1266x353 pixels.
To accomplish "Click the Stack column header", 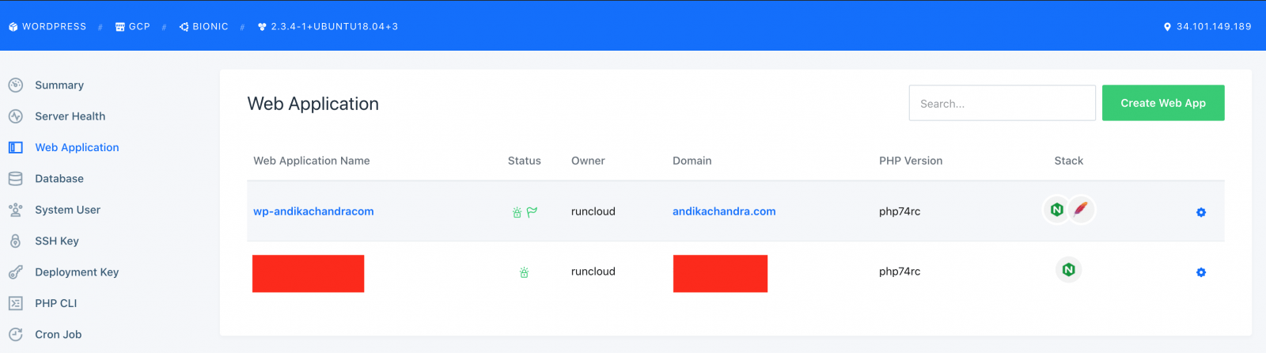I will pos(1069,161).
